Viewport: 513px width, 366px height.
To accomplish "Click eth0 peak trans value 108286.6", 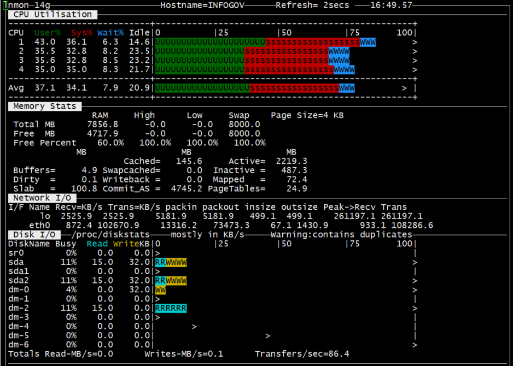I will [412, 225].
